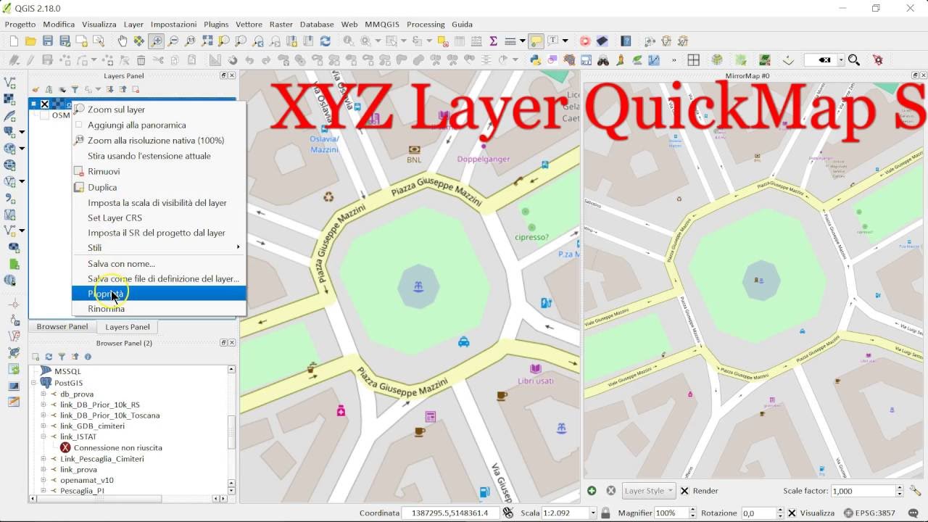The height and width of the screenshot is (522, 928).
Task: Save project with the floppy disk icon
Action: pyautogui.click(x=47, y=41)
